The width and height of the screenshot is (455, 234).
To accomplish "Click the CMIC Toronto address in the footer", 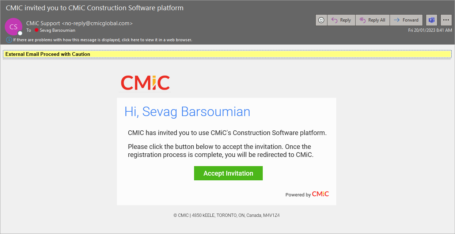I will [x=227, y=215].
